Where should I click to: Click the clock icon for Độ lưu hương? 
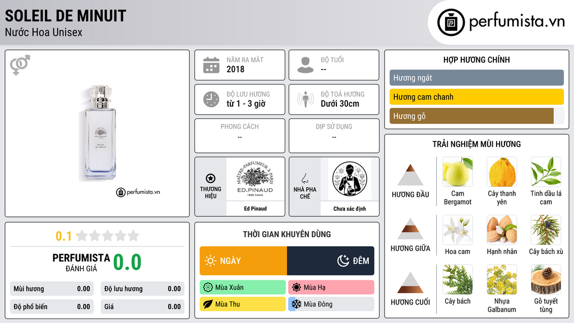(x=211, y=99)
